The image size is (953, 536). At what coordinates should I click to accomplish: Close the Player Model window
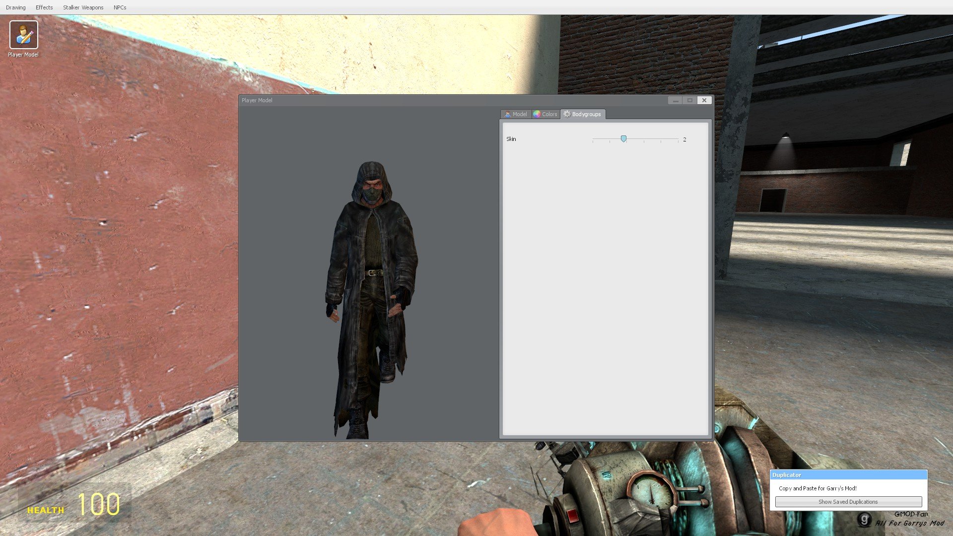[704, 100]
